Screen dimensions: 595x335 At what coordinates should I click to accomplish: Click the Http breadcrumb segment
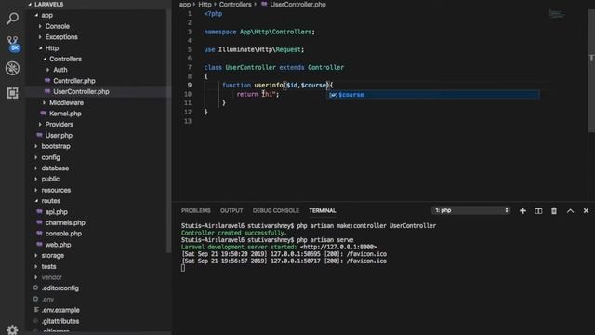click(x=205, y=5)
